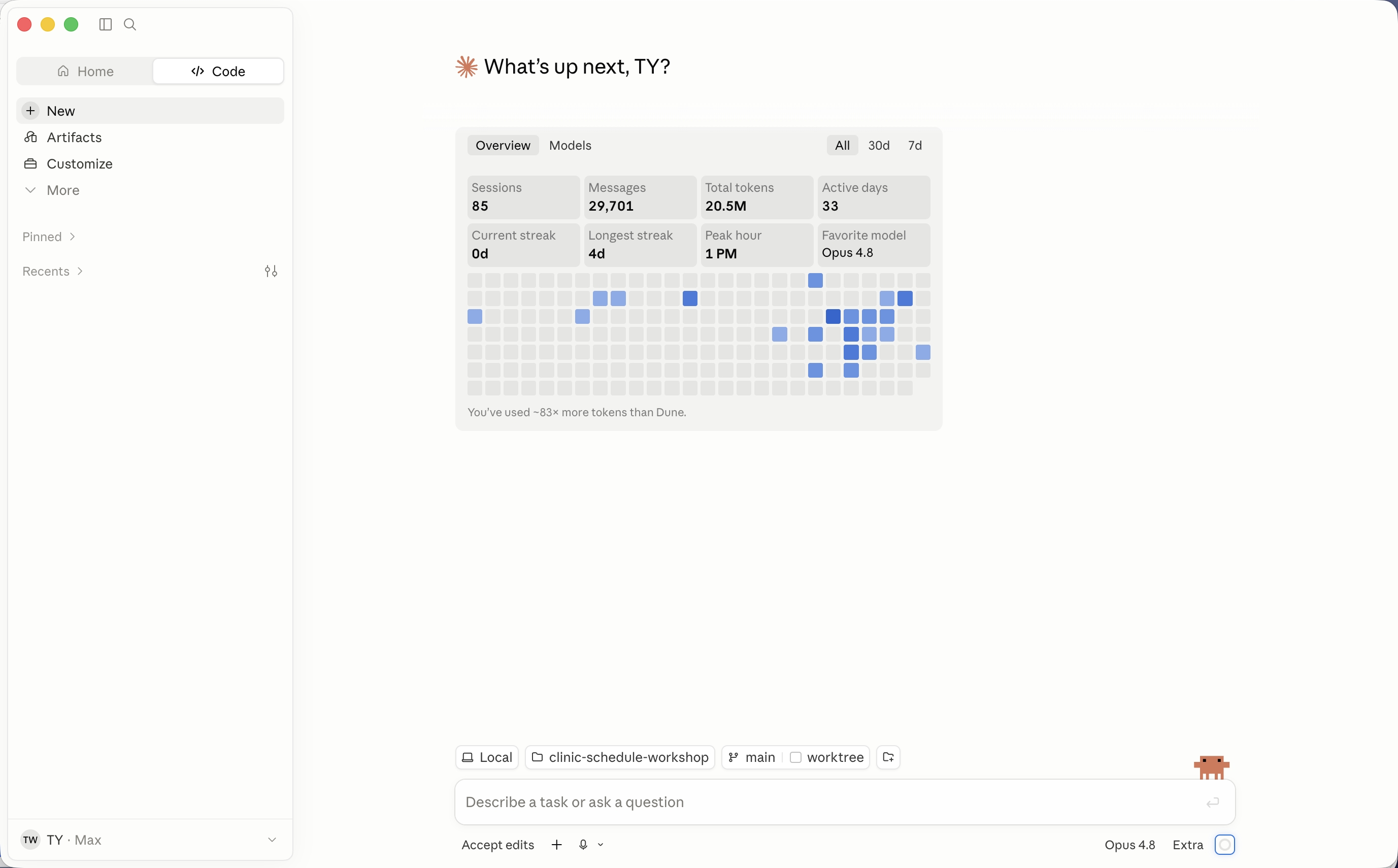Enable the worktree checkbox
The height and width of the screenshot is (868, 1398).
click(796, 757)
